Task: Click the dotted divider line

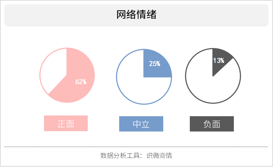Action: point(136,147)
